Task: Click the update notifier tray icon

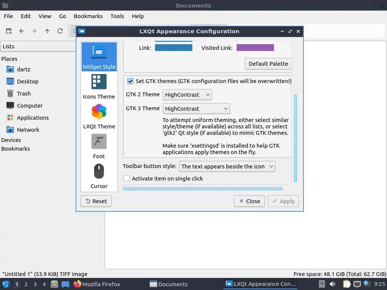Action: [367, 284]
